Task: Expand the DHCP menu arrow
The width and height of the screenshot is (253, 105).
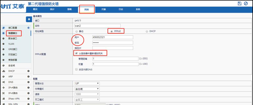Action: (28, 71)
